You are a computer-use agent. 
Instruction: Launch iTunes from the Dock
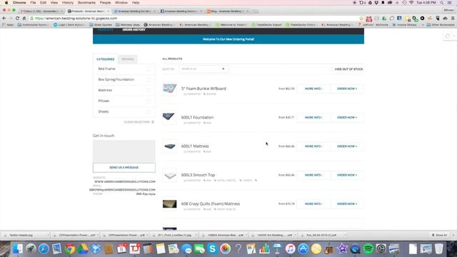pos(290,249)
